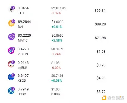Viewport: 127px width, 103px height.
Task: Click the DAI +0.01% price change
Action: tap(57, 27)
